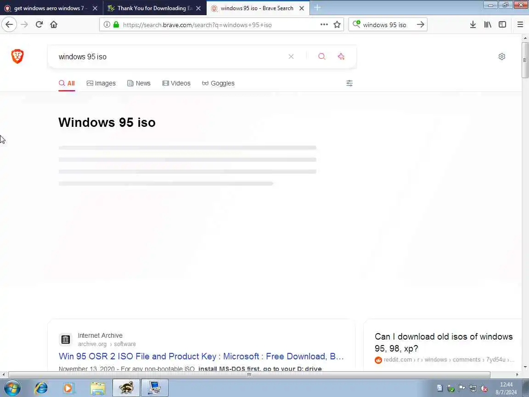Viewport: 529px width, 397px height.
Task: Click the Internet Archive favicon
Action: click(66, 339)
